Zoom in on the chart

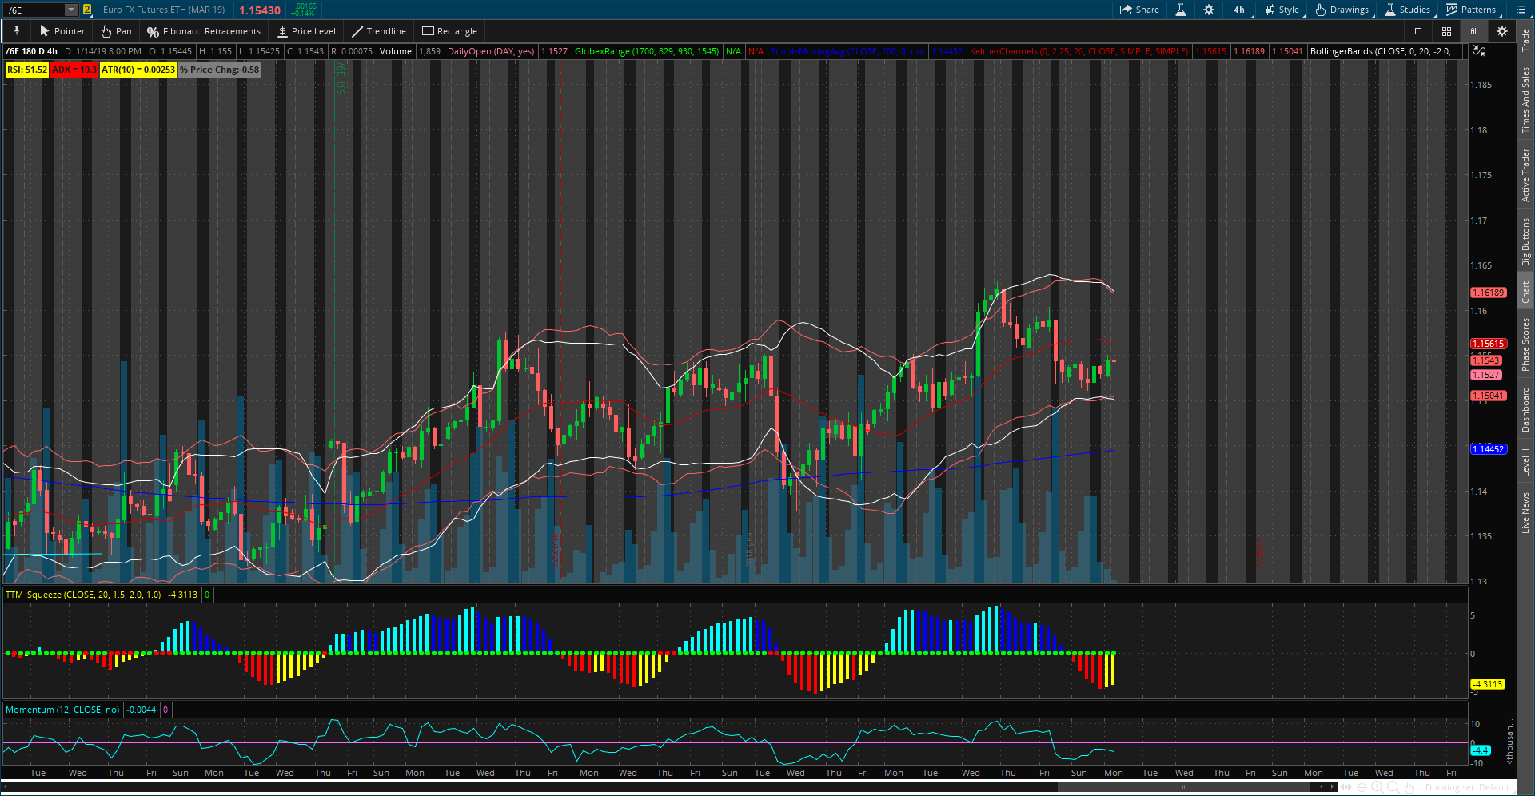tap(1378, 787)
